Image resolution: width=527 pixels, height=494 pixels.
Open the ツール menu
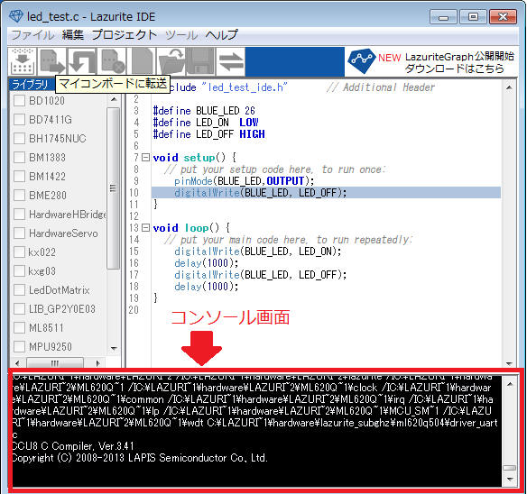[x=181, y=35]
